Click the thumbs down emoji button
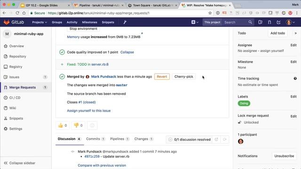The image size is (301, 169). point(79,125)
